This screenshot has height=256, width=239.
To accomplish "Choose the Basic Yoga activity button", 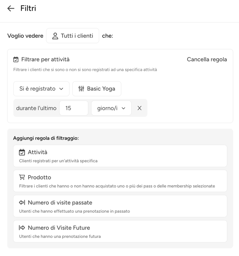I will (97, 89).
